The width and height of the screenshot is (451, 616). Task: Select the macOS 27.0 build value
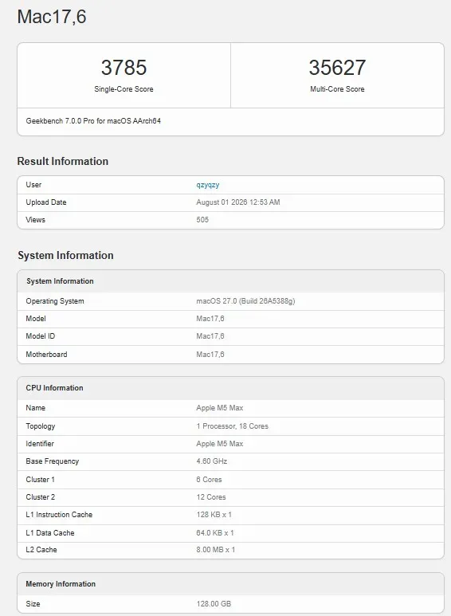tap(245, 301)
